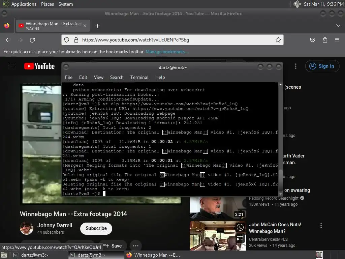This screenshot has height=259, width=345.
Task: Bookmark this page with the star icon
Action: coord(278,40)
